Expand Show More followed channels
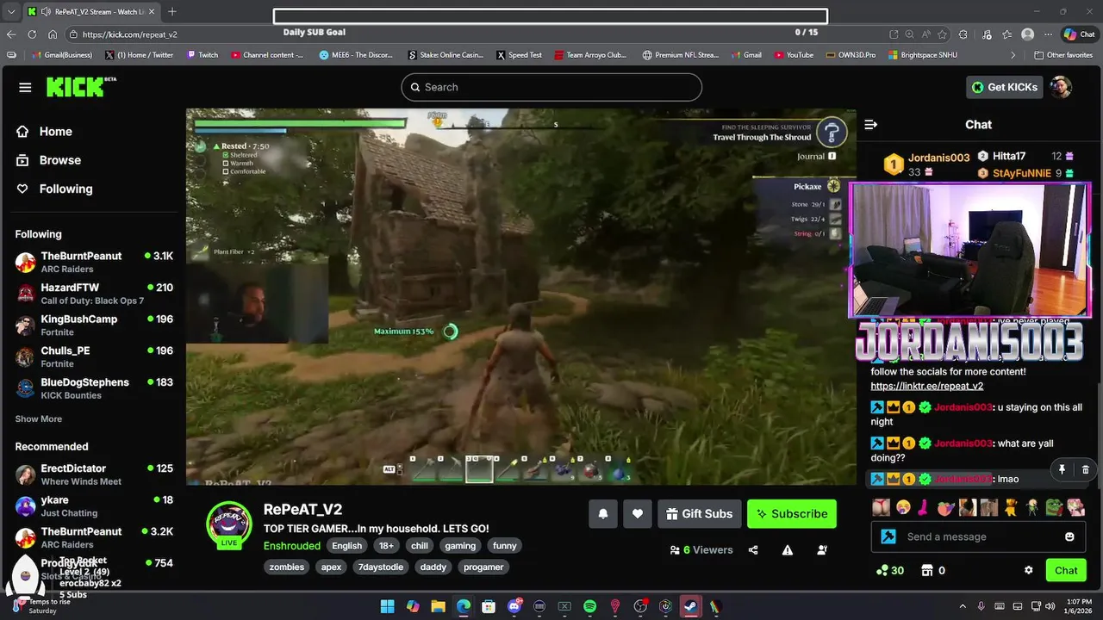The width and height of the screenshot is (1103, 620). coord(38,418)
